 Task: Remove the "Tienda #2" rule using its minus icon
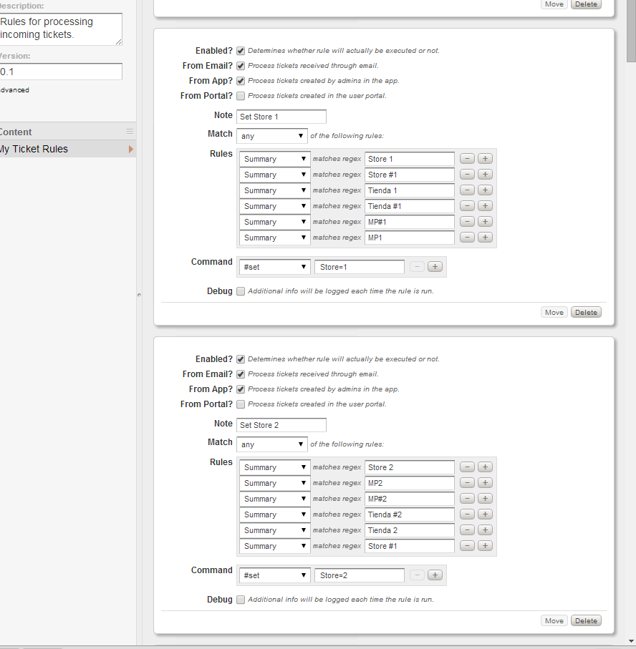(x=467, y=514)
